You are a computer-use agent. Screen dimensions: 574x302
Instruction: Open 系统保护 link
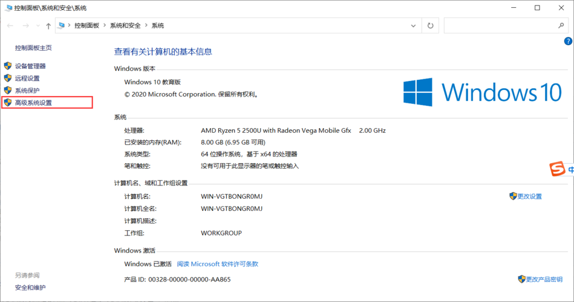click(x=27, y=91)
